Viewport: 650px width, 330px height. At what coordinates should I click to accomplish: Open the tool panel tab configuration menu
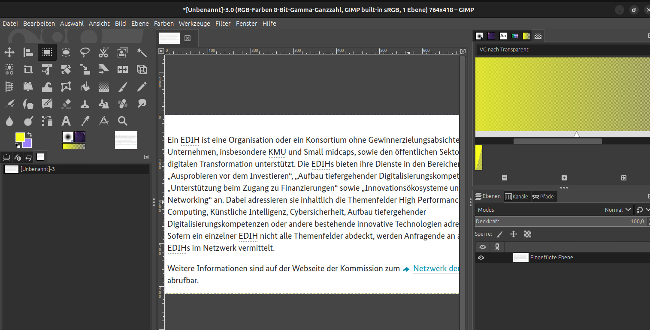click(146, 157)
